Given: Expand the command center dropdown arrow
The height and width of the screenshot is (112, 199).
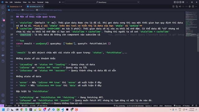Looking at the screenshot, I should coord(138,2).
